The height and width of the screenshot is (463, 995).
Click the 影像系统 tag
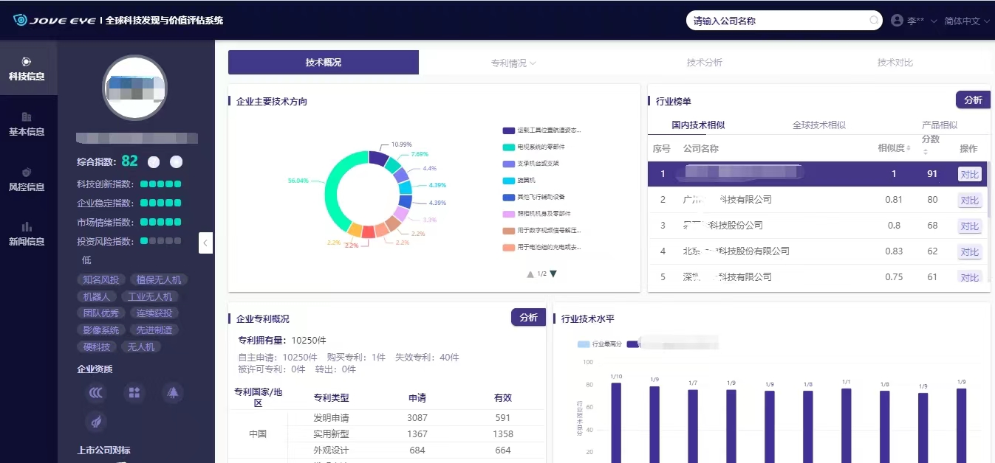click(x=100, y=330)
